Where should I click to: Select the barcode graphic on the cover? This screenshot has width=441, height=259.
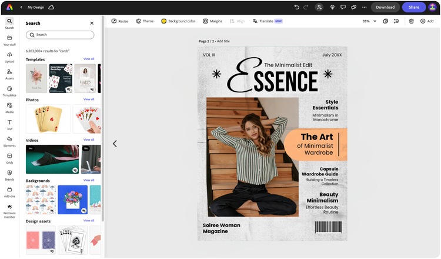coord(329,227)
